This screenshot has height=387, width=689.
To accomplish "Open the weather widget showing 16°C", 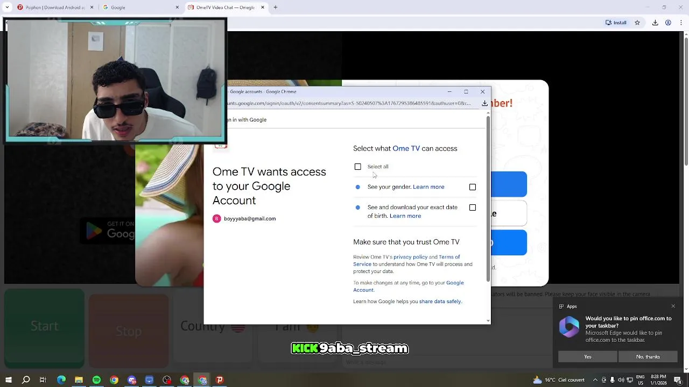I will pos(558,380).
